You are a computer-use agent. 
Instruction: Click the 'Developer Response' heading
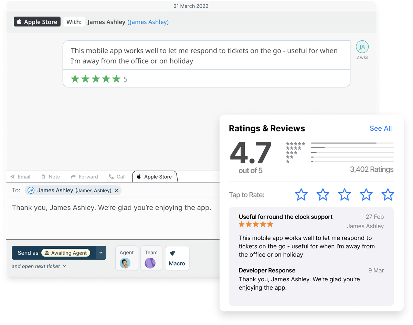[x=267, y=270]
